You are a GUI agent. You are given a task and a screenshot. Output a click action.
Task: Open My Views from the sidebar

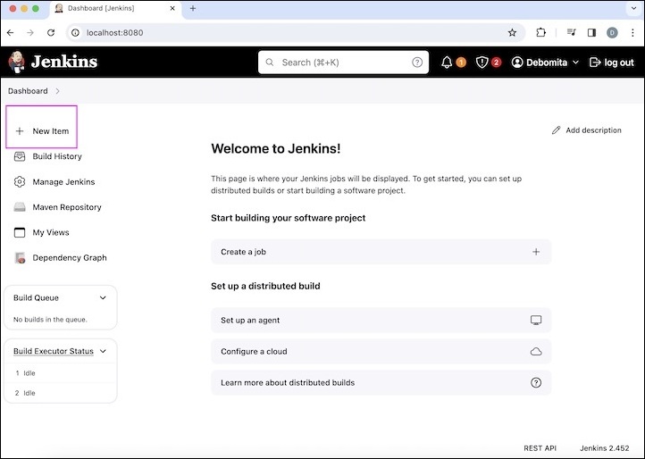(51, 232)
